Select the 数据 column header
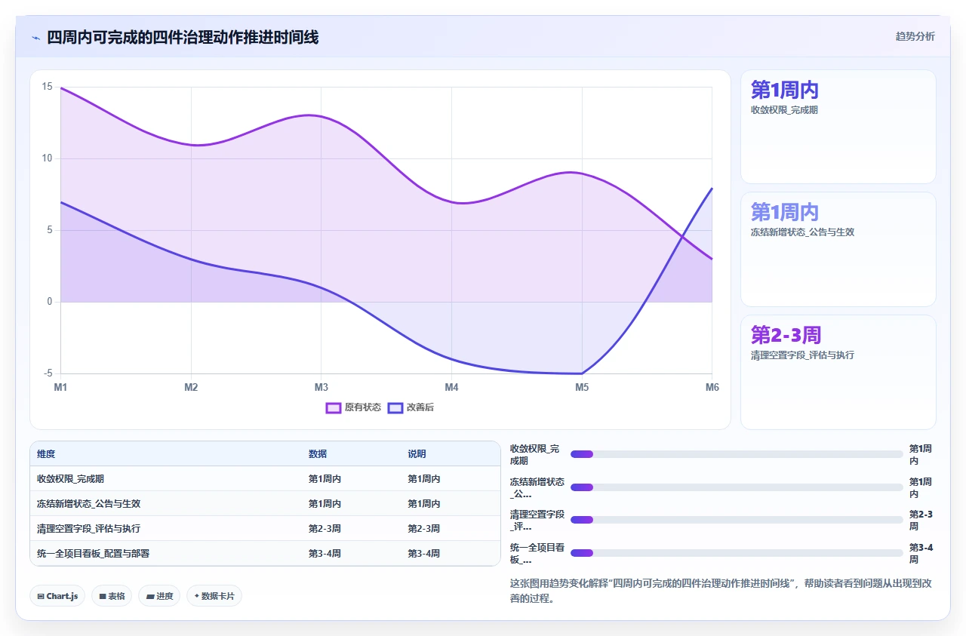The height and width of the screenshot is (636, 966). pos(318,454)
